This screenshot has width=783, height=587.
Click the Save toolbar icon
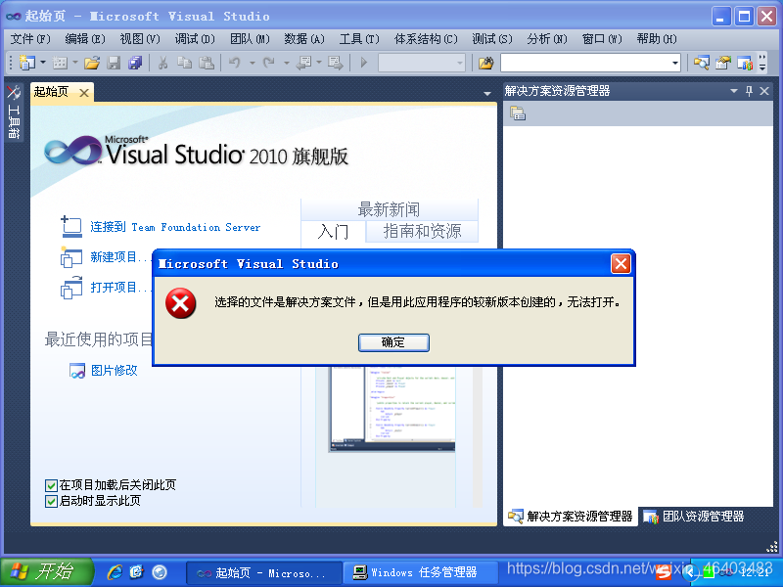pos(114,63)
